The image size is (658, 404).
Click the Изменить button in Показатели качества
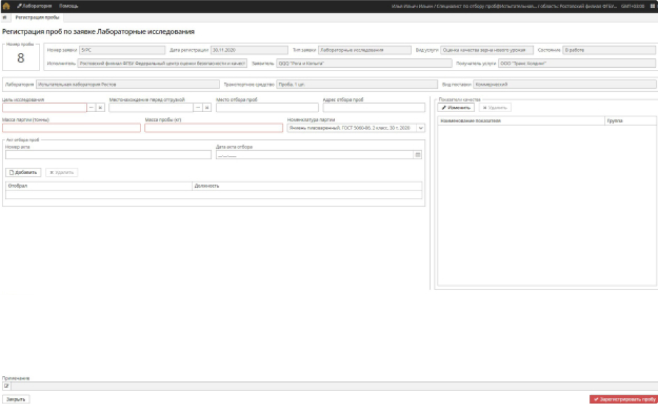456,108
